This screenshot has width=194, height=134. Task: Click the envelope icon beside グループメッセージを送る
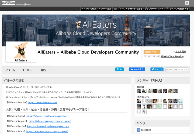pos(115,9)
